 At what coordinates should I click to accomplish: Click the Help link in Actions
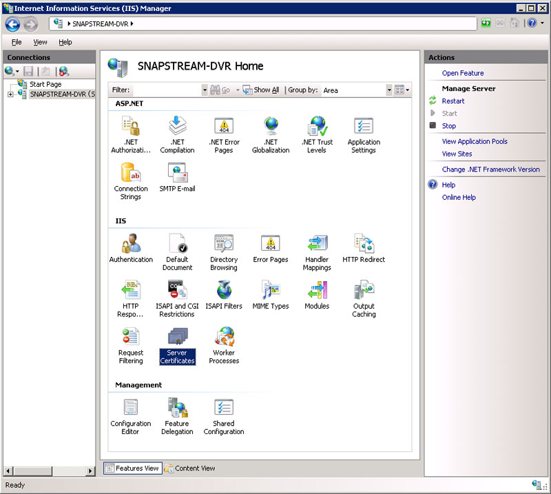[x=448, y=185]
